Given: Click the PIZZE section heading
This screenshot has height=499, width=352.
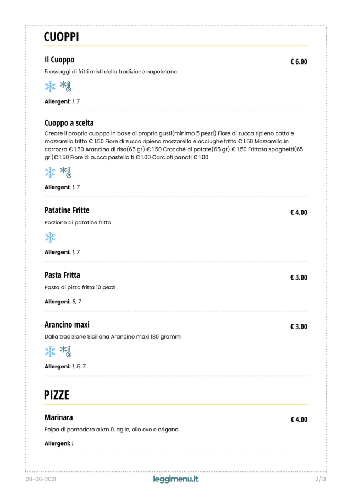Looking at the screenshot, I should coord(57,395).
